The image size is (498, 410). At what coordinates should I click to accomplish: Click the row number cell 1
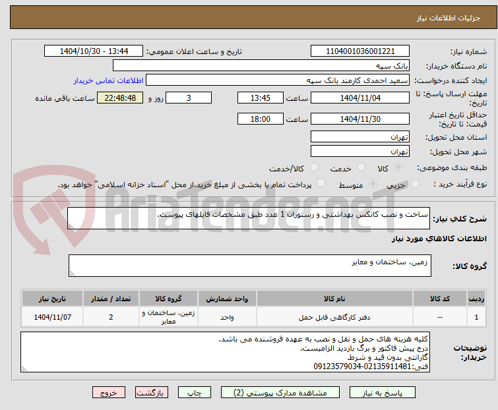point(476,316)
